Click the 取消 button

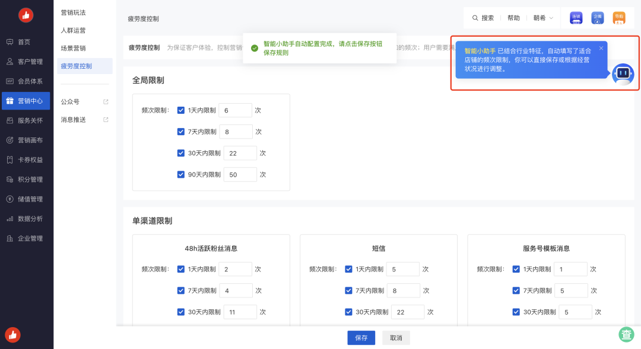click(x=395, y=337)
